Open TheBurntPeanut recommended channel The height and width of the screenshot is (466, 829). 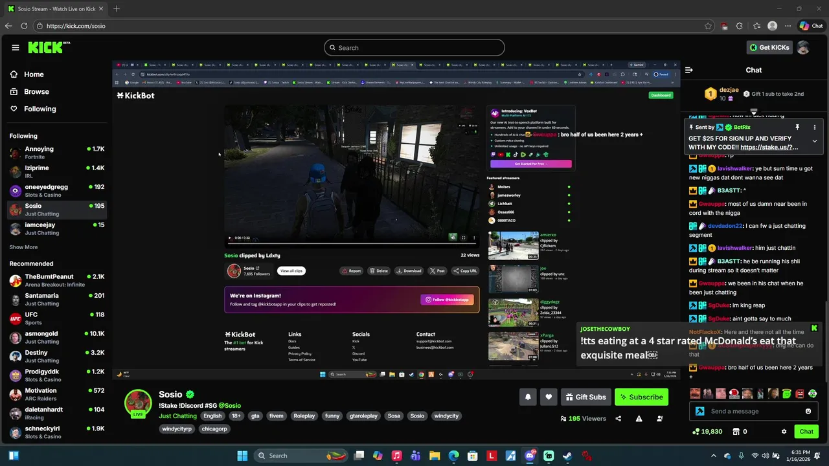57,280
